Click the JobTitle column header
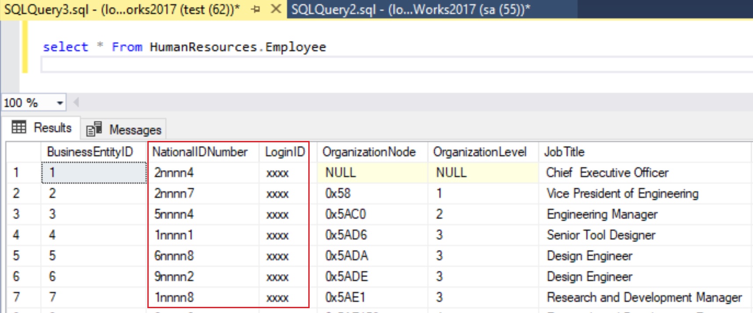 pyautogui.click(x=564, y=152)
